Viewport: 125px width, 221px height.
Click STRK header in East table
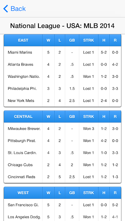(x=89, y=40)
